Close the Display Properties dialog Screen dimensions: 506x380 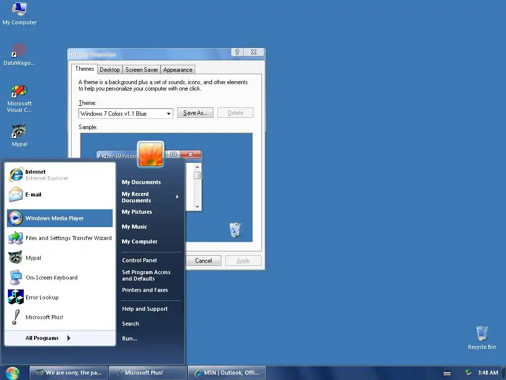click(x=253, y=52)
